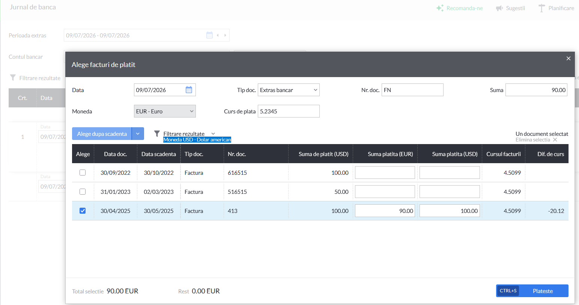Click the Data date input field
The width and height of the screenshot is (579, 305).
165,90
